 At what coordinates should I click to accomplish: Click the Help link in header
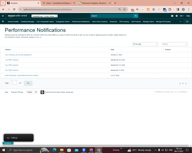point(188,16)
